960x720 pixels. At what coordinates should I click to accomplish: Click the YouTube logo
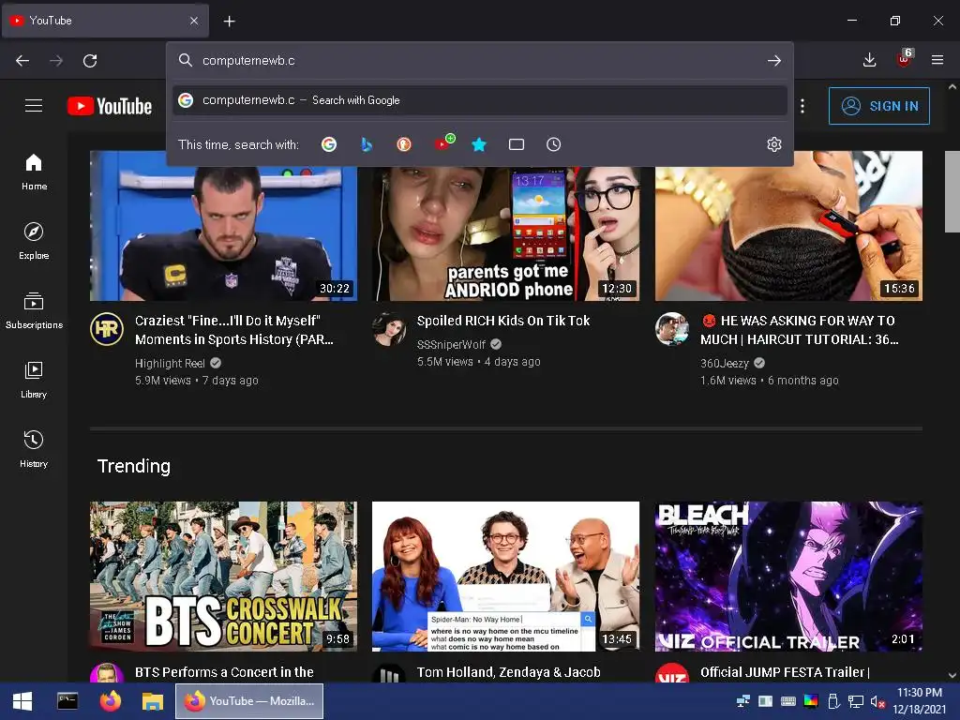click(x=110, y=106)
